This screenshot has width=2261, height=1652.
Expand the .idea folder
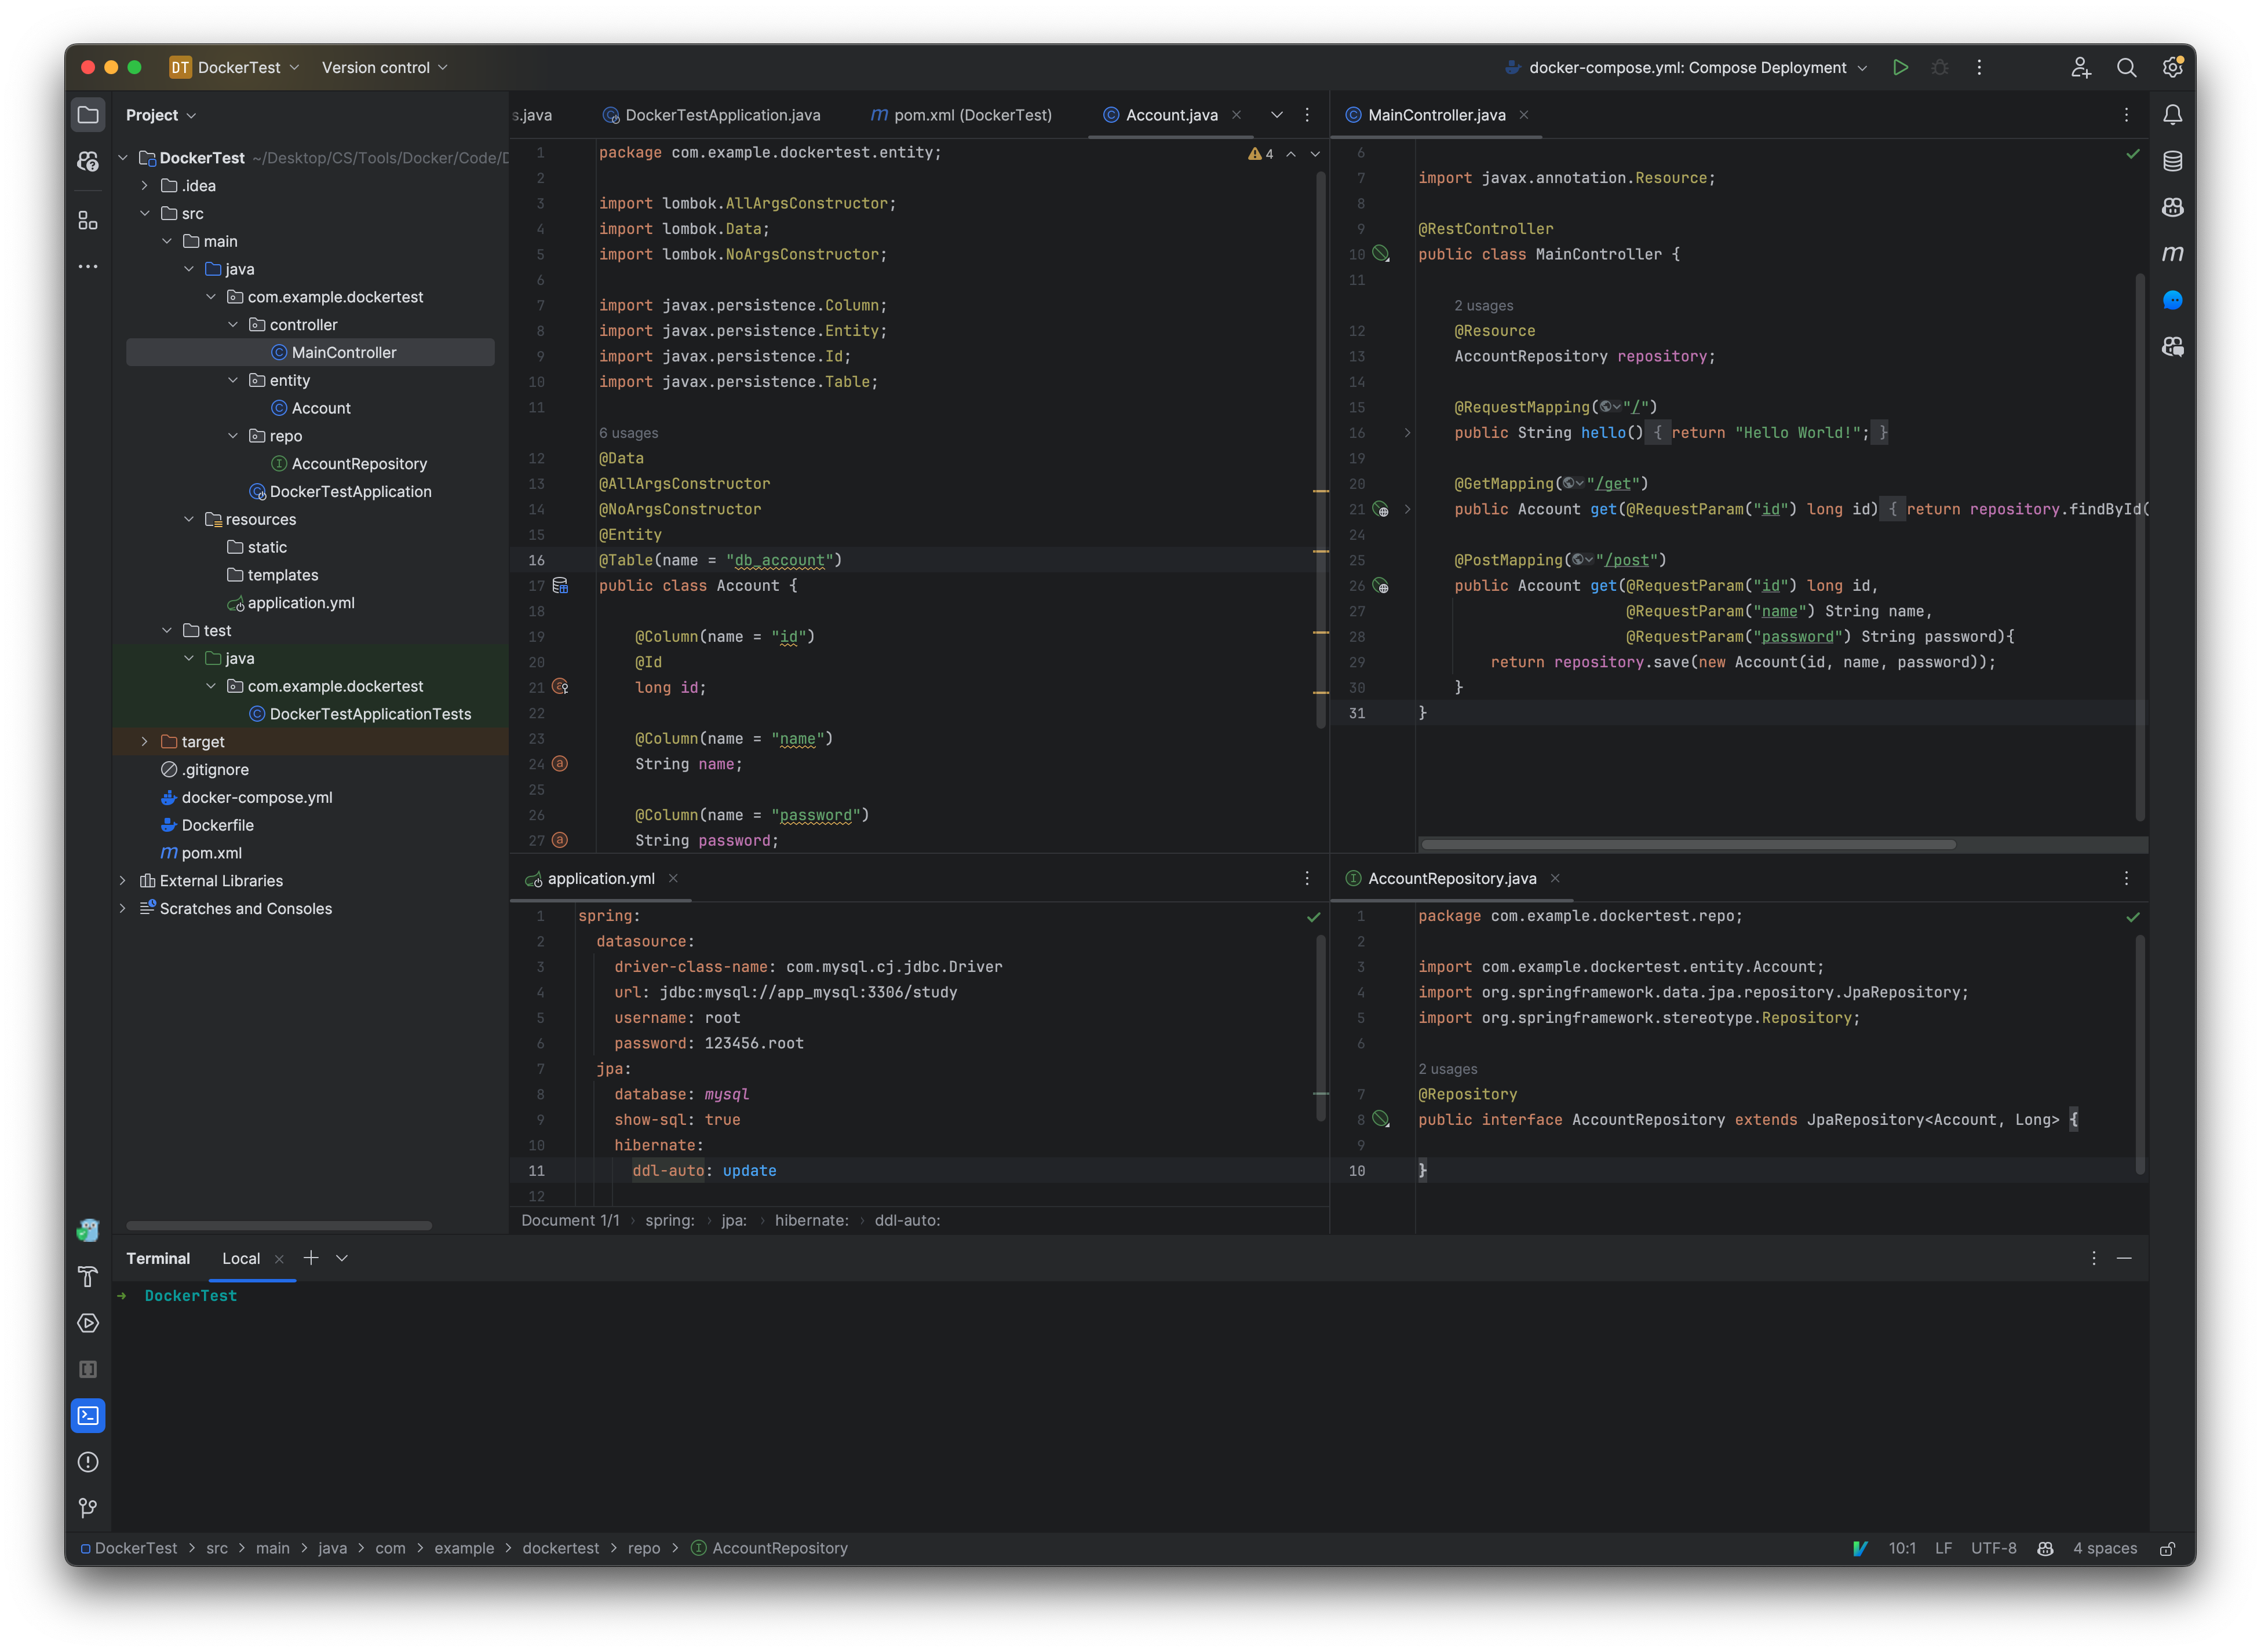pos(145,185)
